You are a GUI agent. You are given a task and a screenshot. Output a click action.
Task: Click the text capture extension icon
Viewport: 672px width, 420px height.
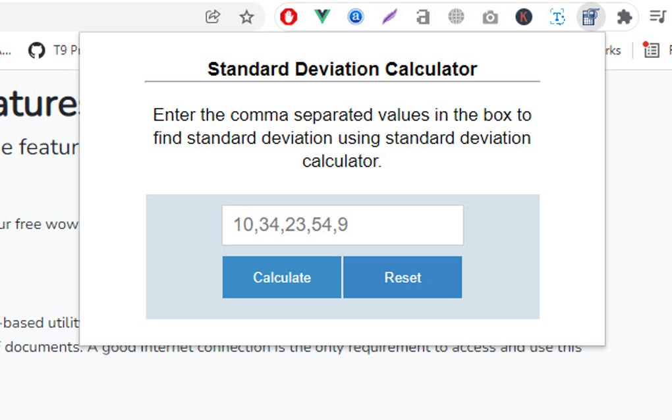point(557,17)
